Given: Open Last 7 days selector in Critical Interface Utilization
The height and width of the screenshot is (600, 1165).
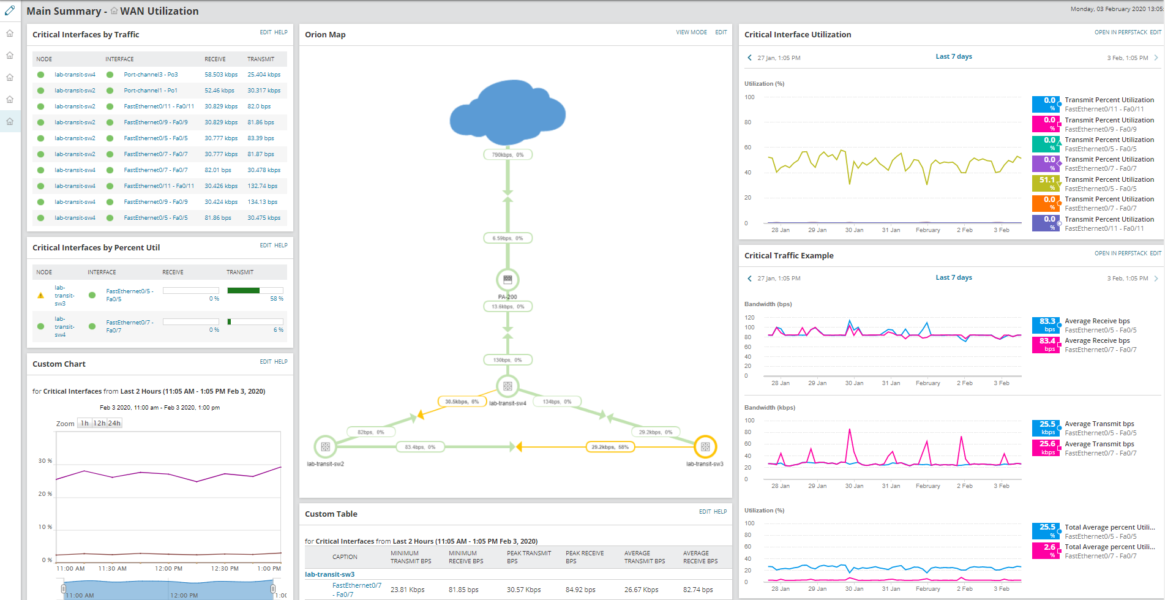Looking at the screenshot, I should 953,56.
